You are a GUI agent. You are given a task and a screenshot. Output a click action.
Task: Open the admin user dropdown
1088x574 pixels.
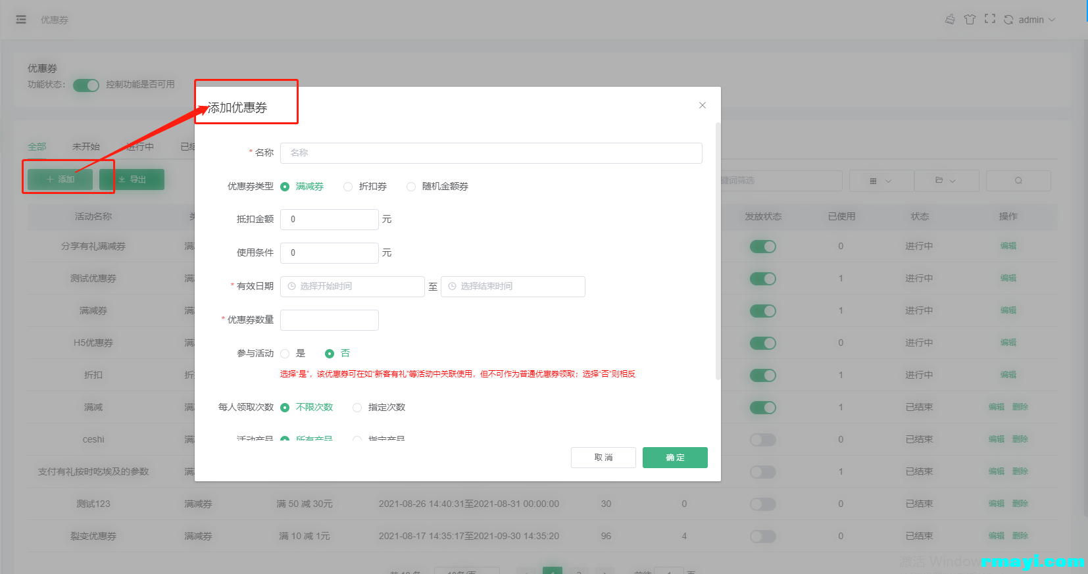(1037, 20)
